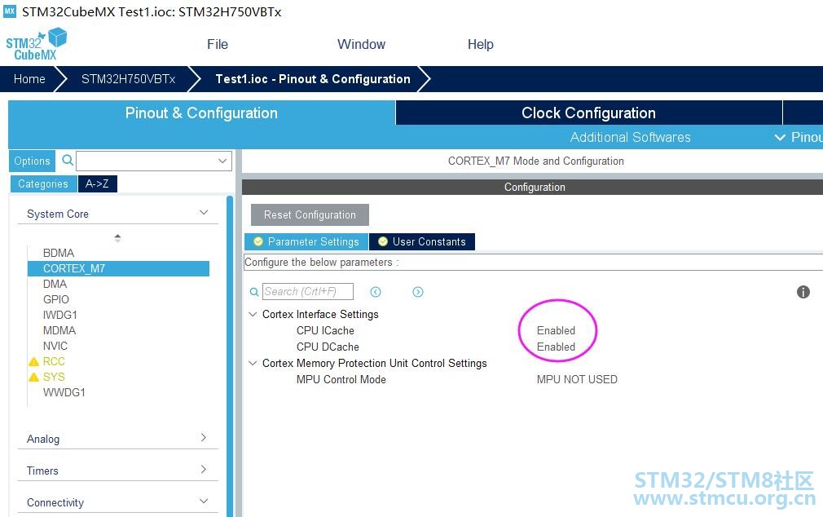Open the File menu

tap(218, 44)
